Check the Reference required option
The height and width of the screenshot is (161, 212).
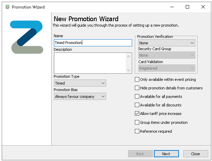[x=137, y=131]
